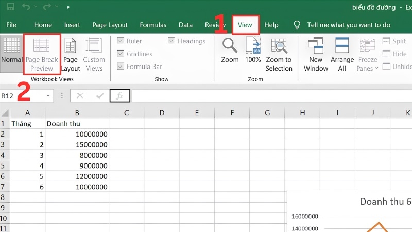Open the Undo history dropdown arrow
The height and width of the screenshot is (232, 412).
(x=36, y=7)
